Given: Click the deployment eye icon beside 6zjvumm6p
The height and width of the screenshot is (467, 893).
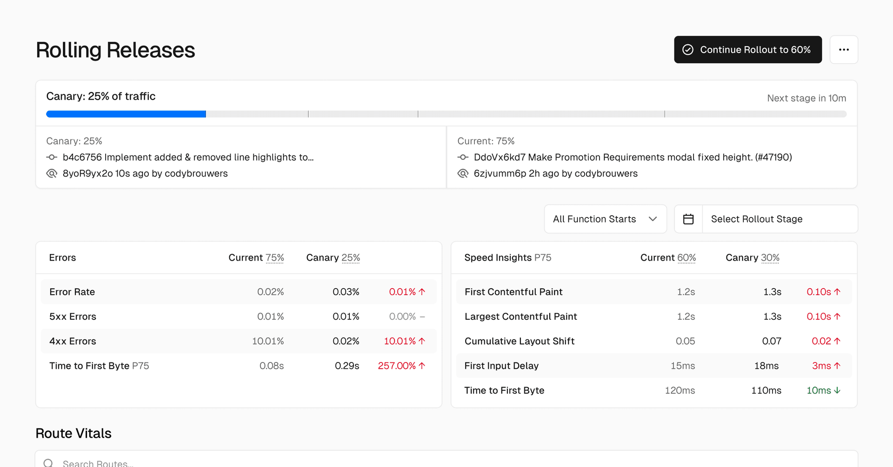Looking at the screenshot, I should [x=463, y=174].
